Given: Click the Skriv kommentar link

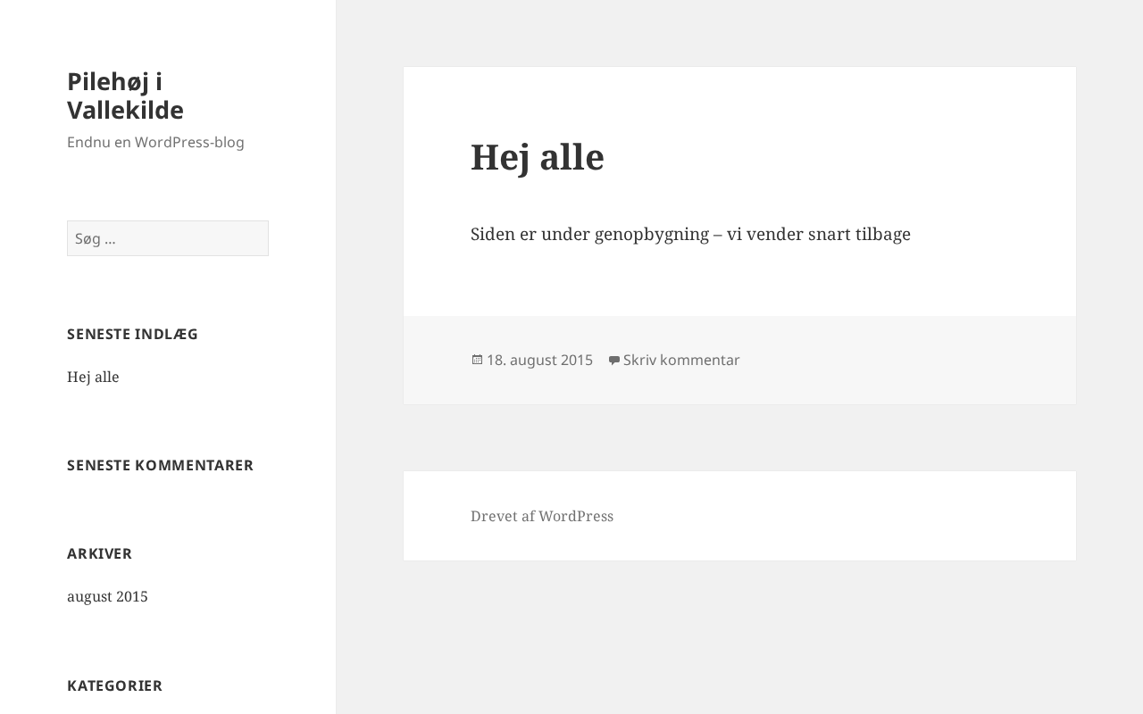Looking at the screenshot, I should click(x=681, y=360).
